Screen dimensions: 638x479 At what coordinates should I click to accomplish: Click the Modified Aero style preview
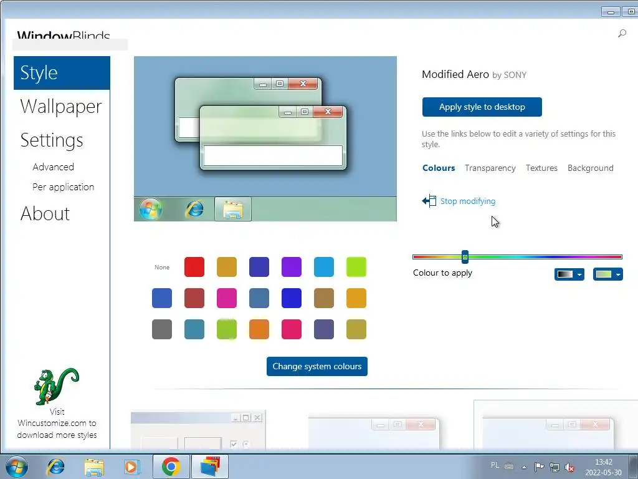point(265,139)
